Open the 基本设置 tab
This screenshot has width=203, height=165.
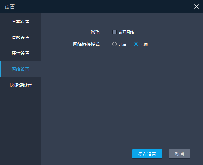coord(21,22)
